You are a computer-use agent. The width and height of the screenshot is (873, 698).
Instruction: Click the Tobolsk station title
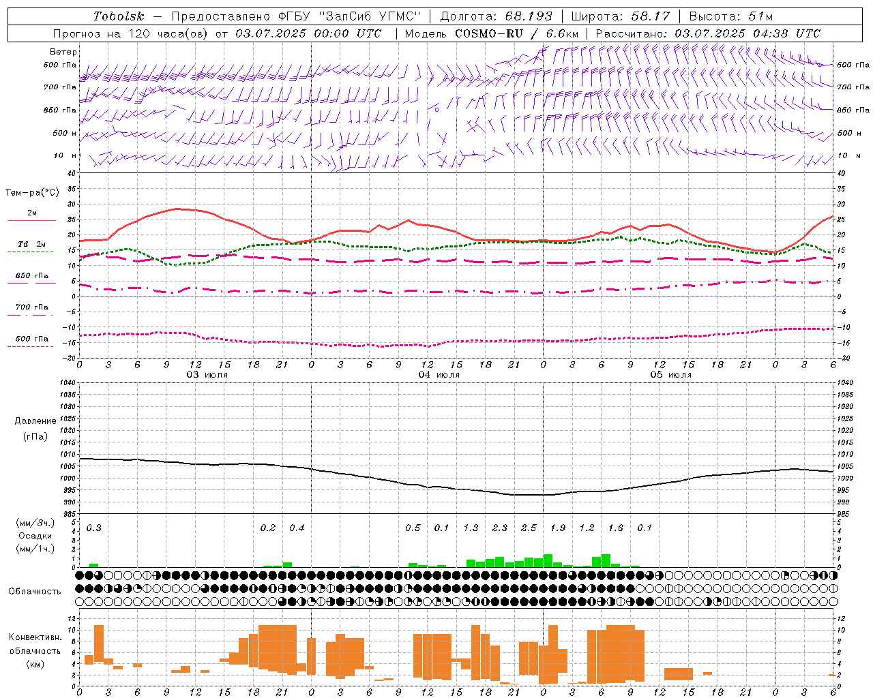[119, 16]
